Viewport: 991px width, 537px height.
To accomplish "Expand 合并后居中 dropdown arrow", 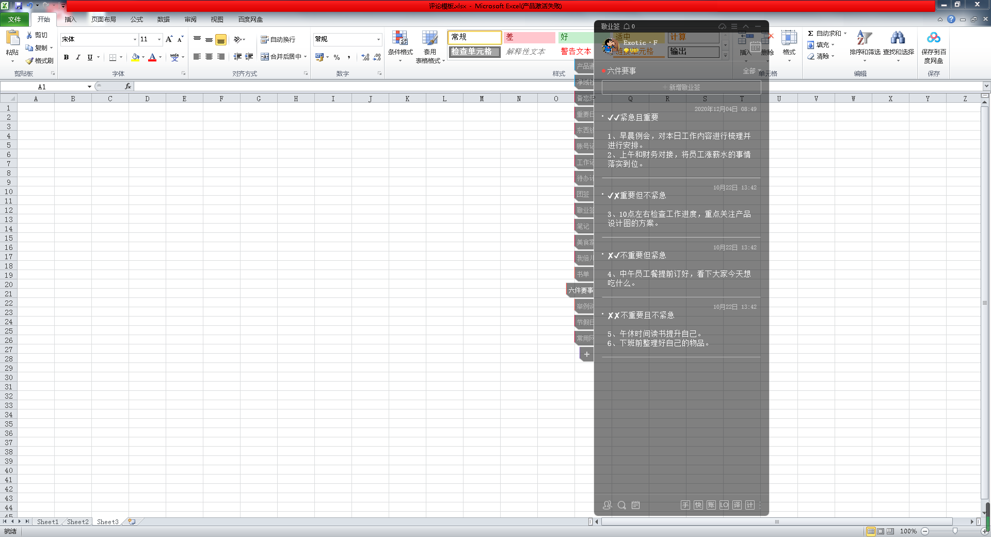I will coord(305,57).
